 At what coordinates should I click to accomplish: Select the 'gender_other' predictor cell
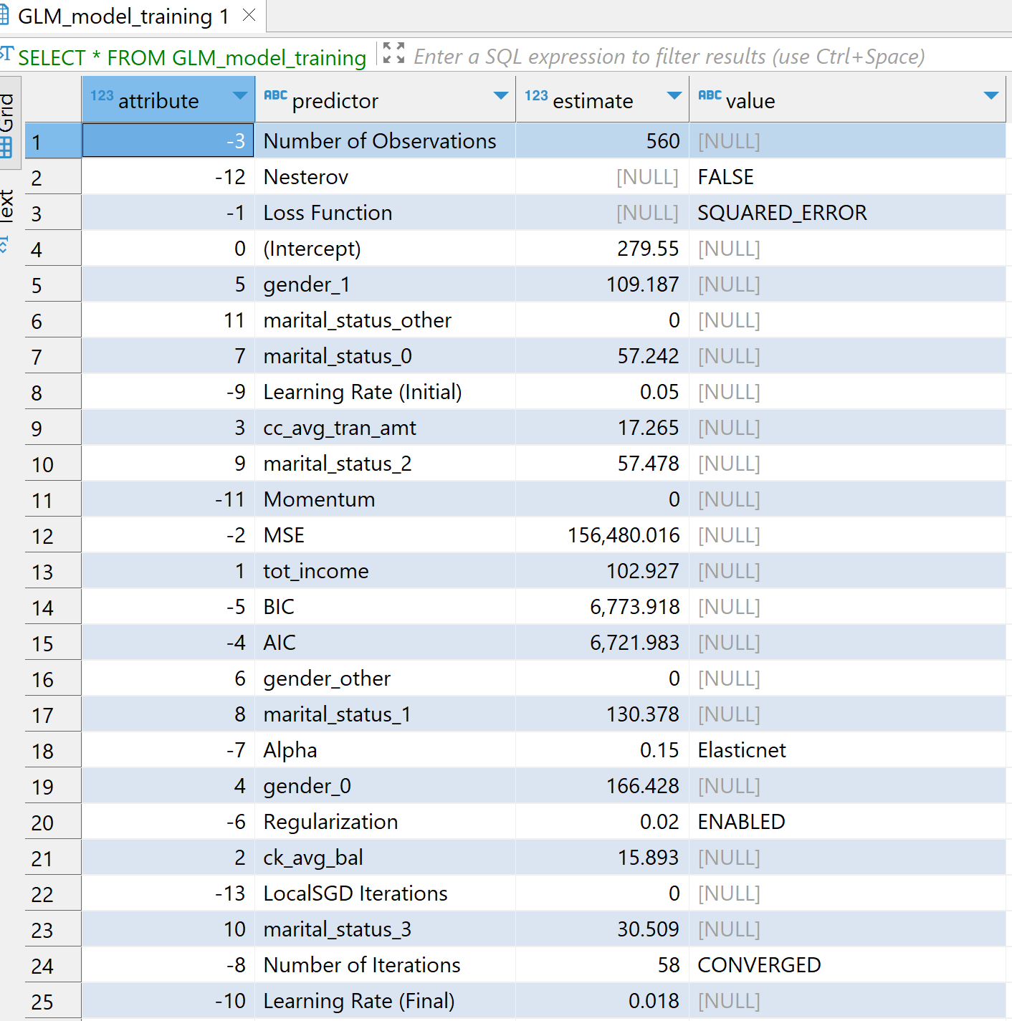click(386, 679)
